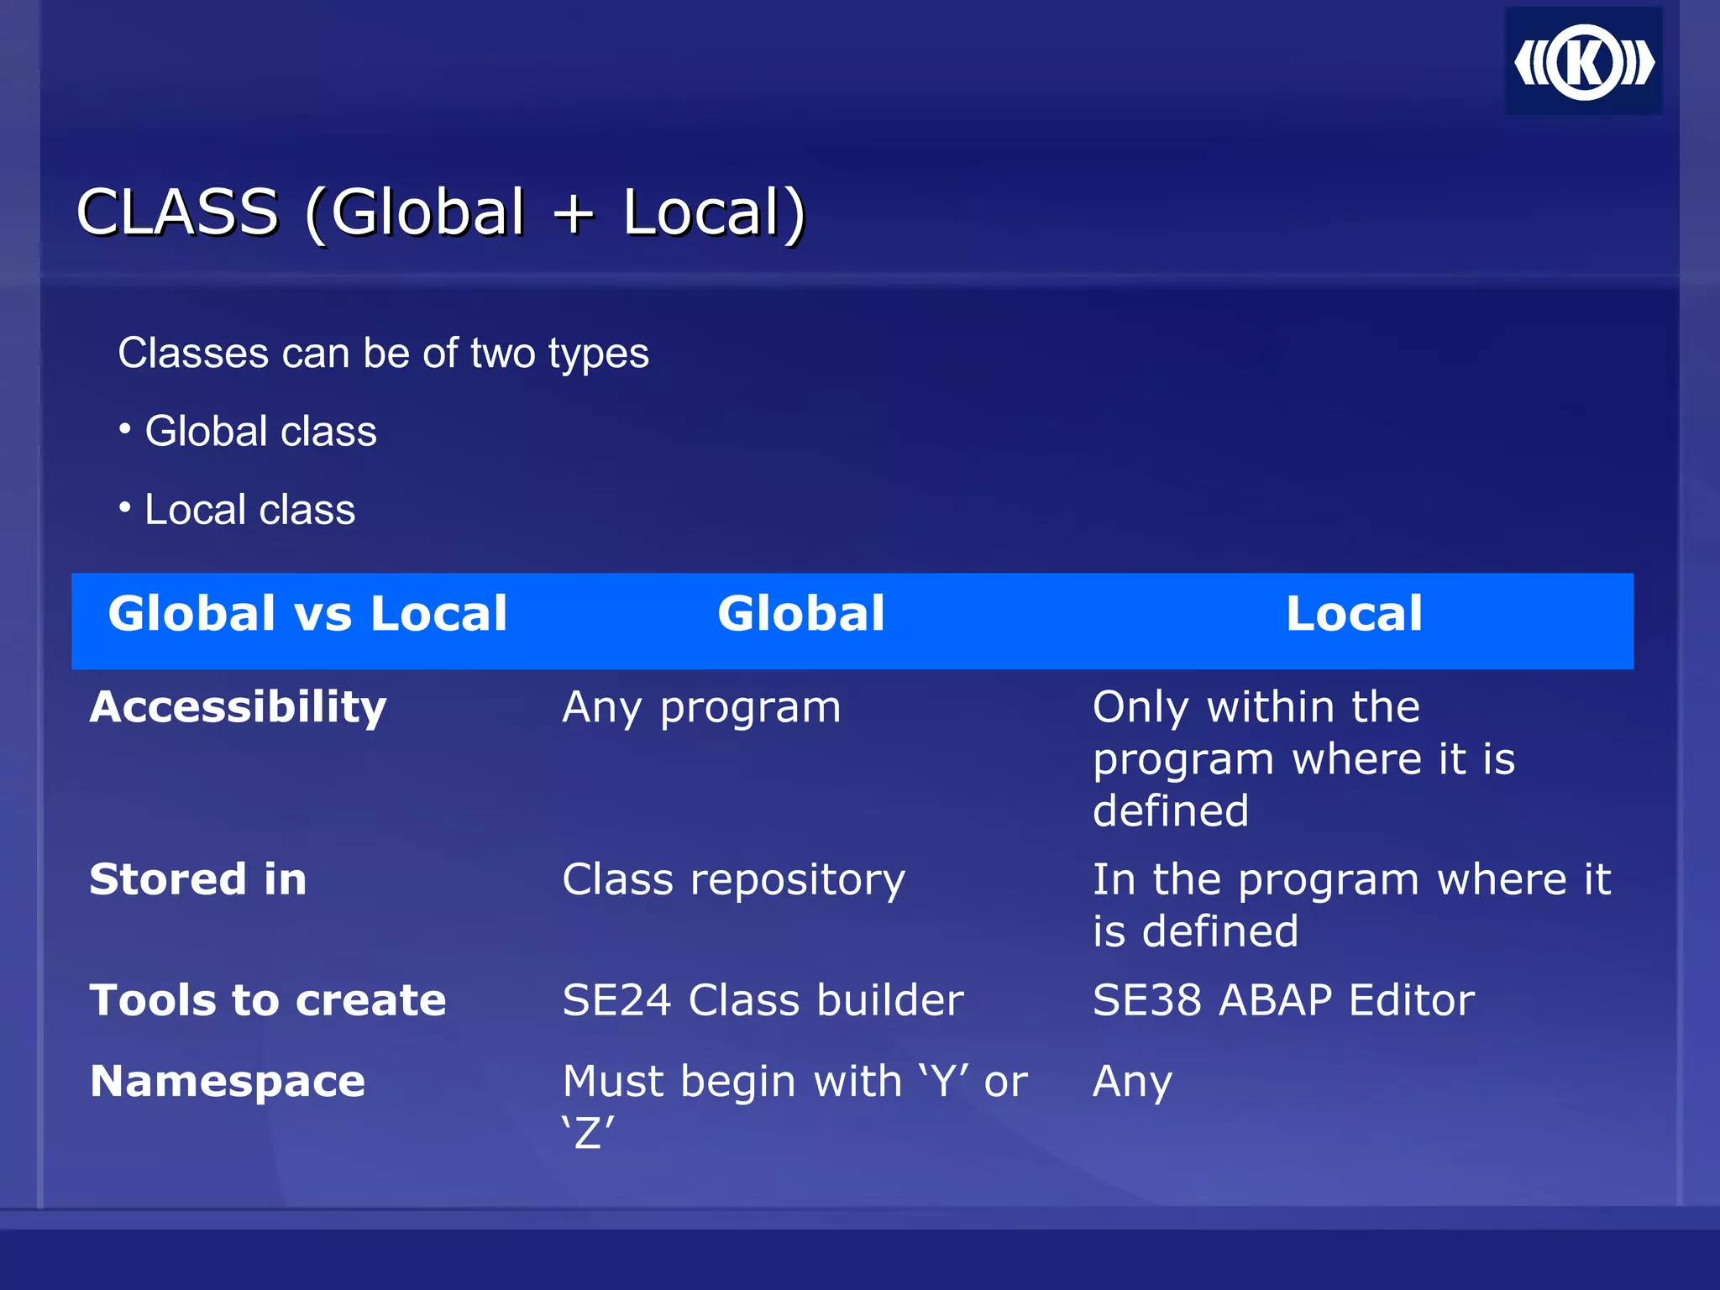
Task: Click the Namespace row label
Action: click(228, 1081)
